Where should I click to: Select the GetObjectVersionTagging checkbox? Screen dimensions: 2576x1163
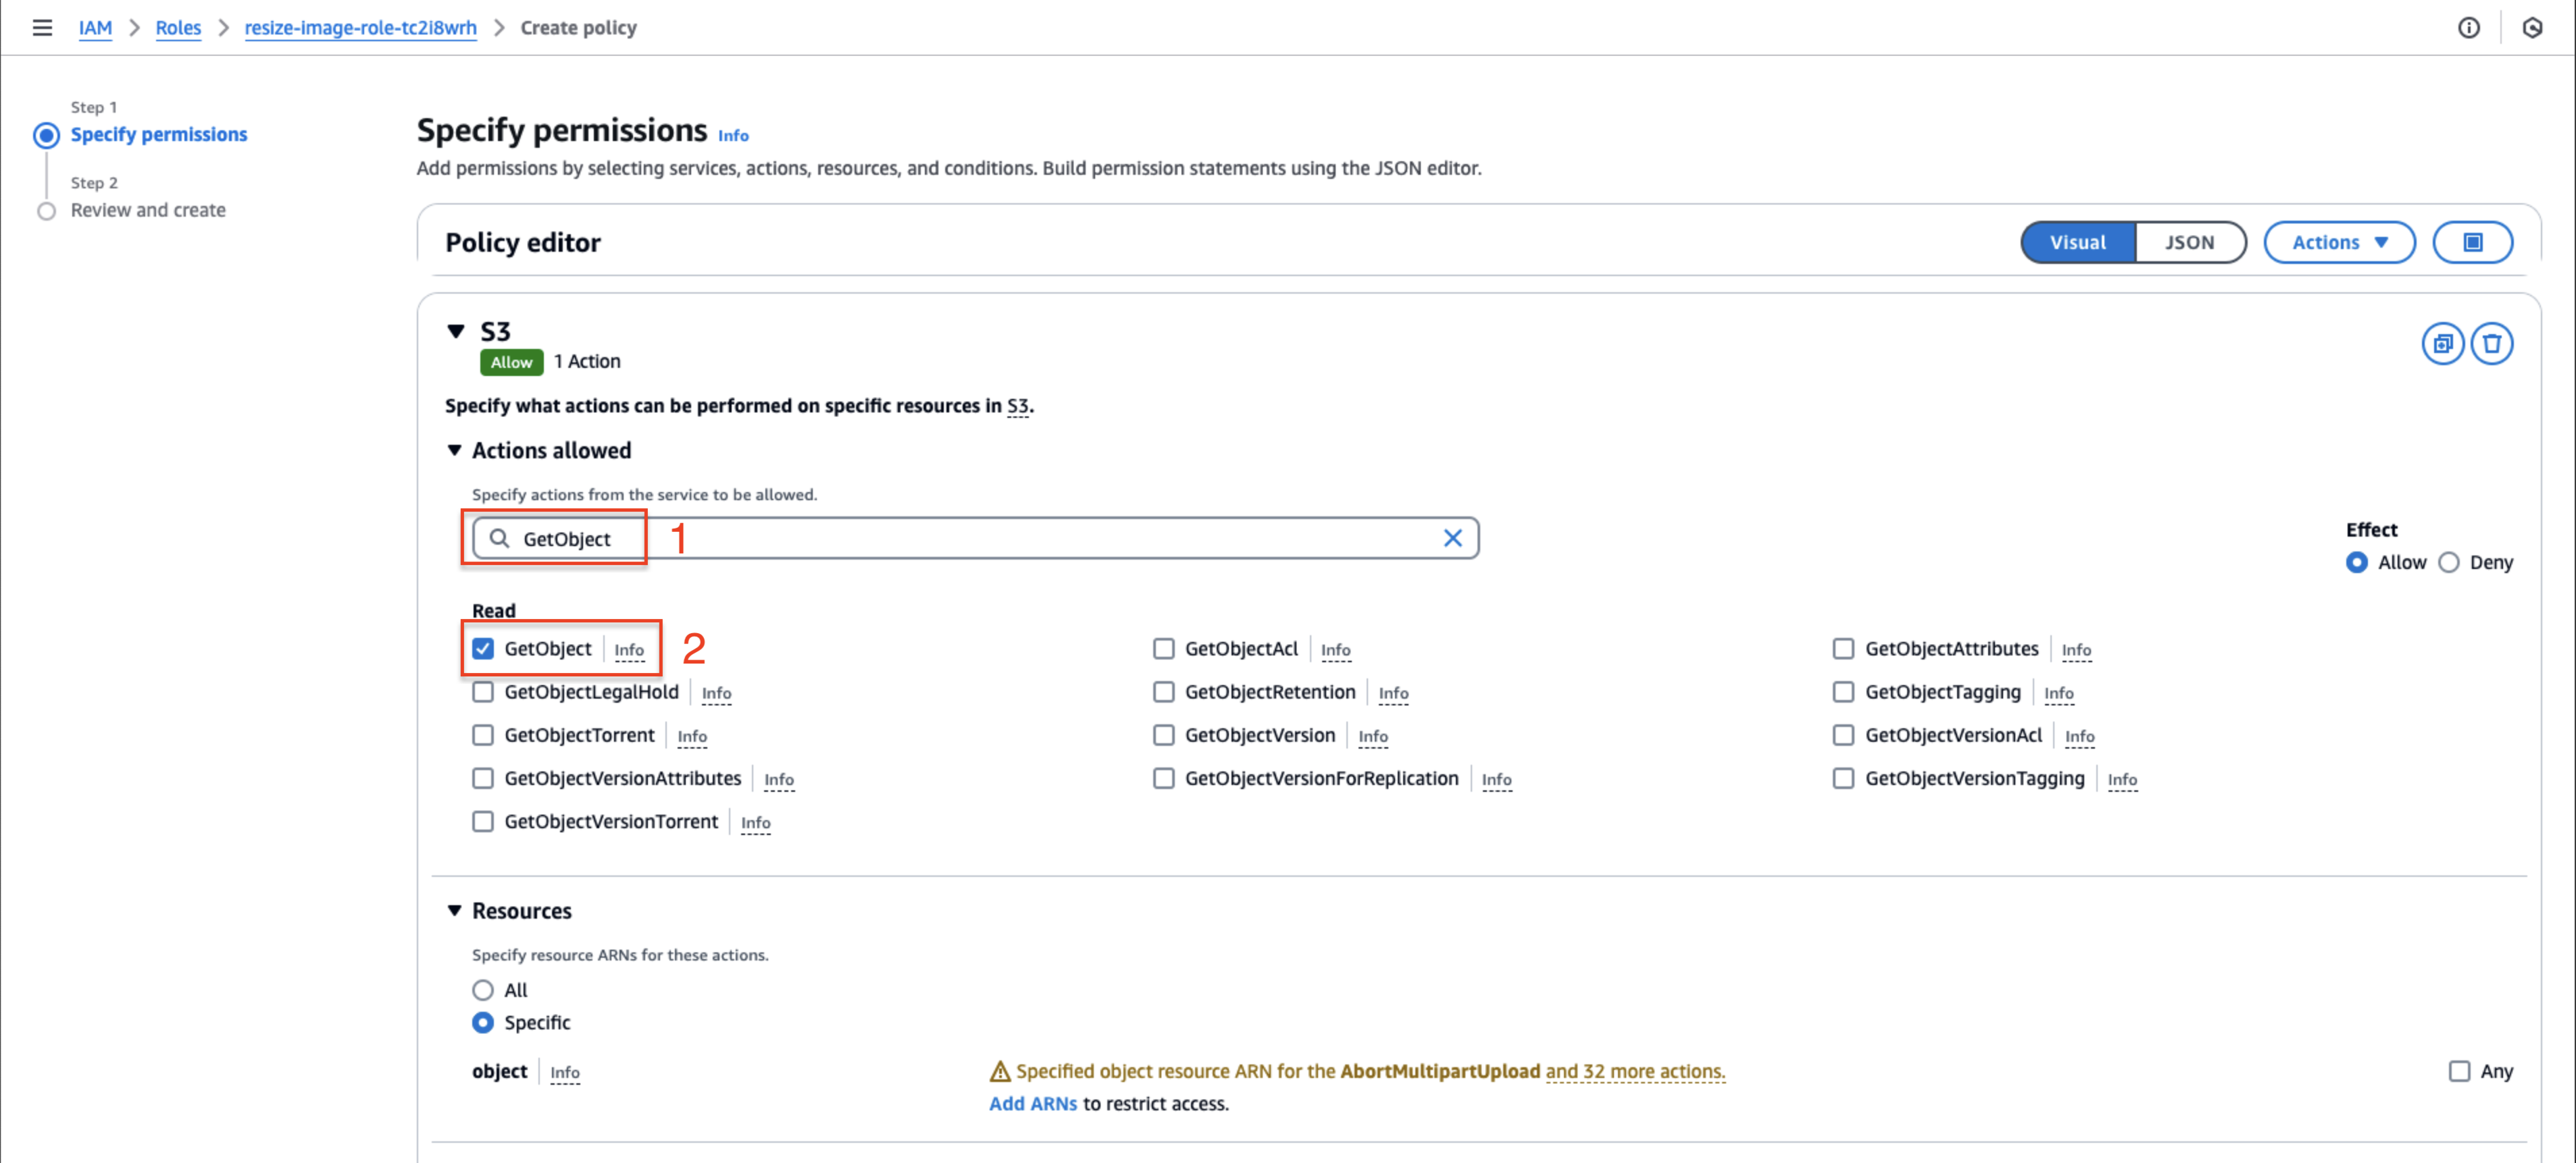1843,778
